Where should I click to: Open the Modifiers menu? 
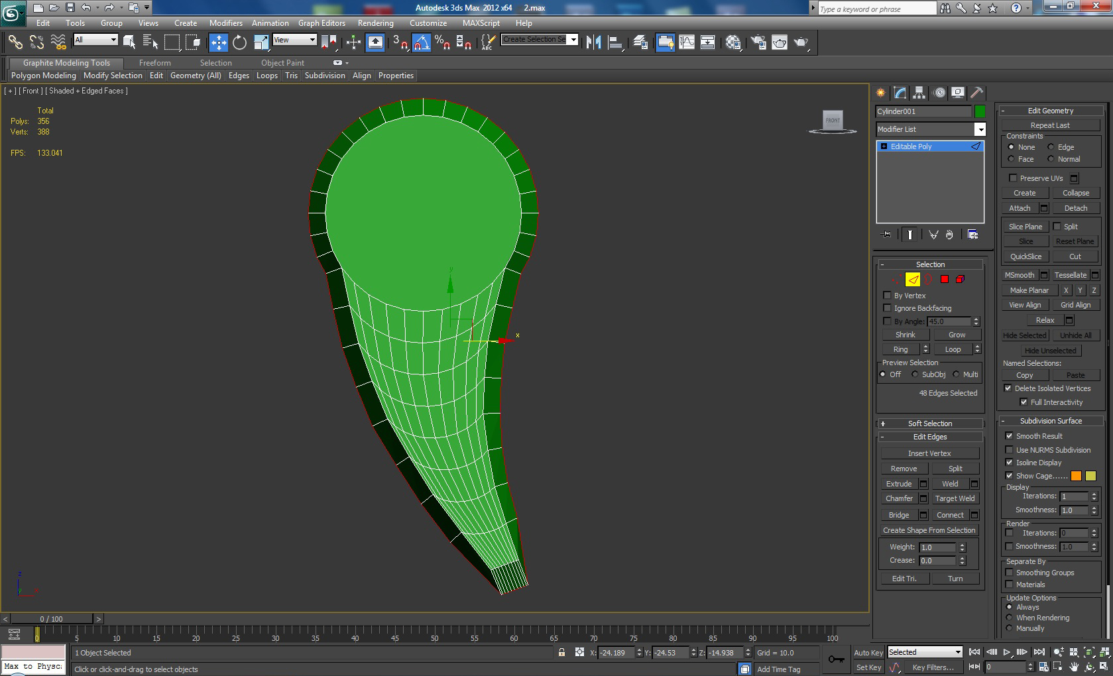[226, 23]
